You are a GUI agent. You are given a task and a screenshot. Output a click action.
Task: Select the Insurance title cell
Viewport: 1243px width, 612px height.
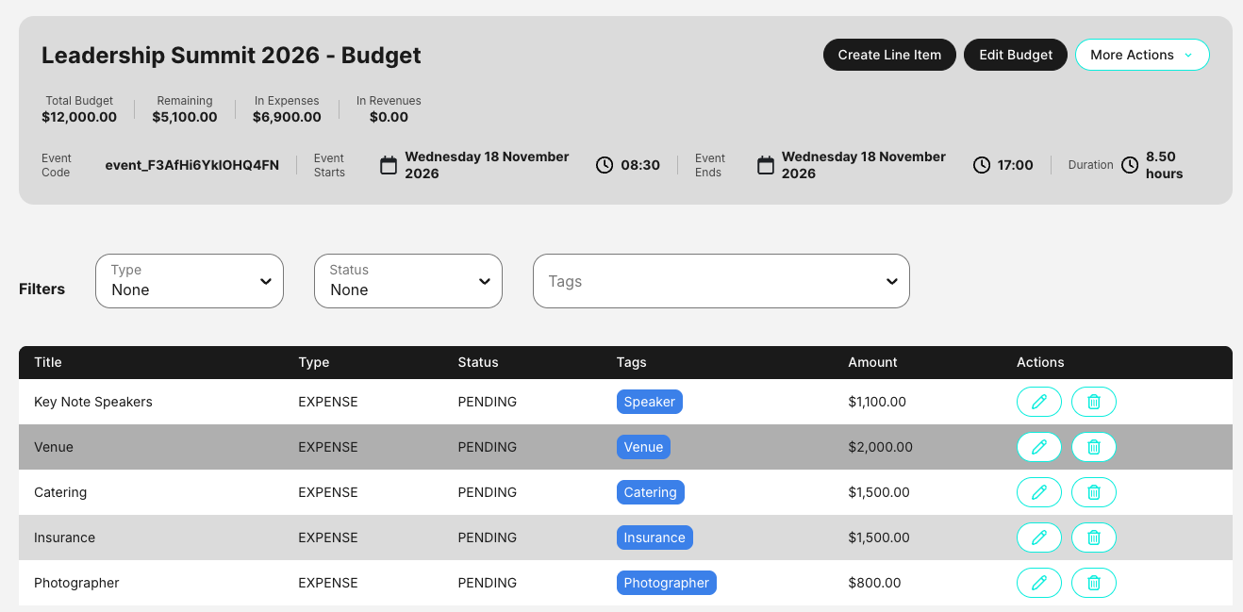pyautogui.click(x=64, y=538)
